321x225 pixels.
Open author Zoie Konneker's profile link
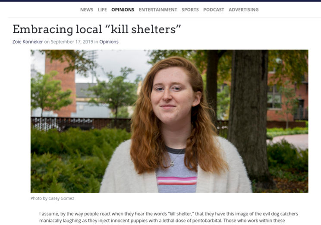[28, 42]
